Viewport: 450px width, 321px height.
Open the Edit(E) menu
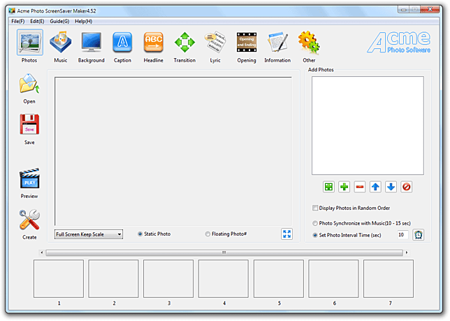click(x=37, y=21)
